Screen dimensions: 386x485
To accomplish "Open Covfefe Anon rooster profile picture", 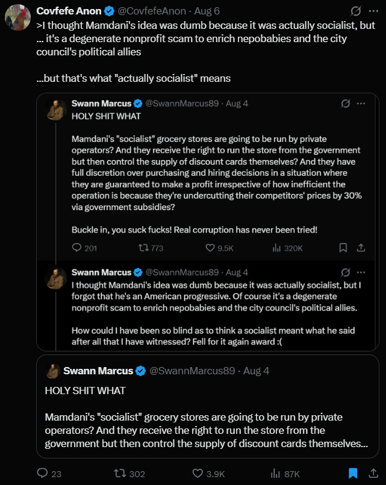I will click(17, 17).
